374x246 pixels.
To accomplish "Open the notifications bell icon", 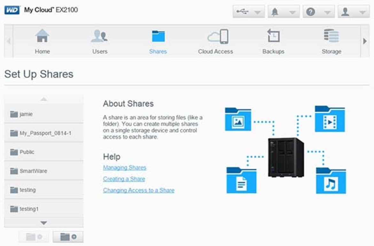I will click(275, 12).
